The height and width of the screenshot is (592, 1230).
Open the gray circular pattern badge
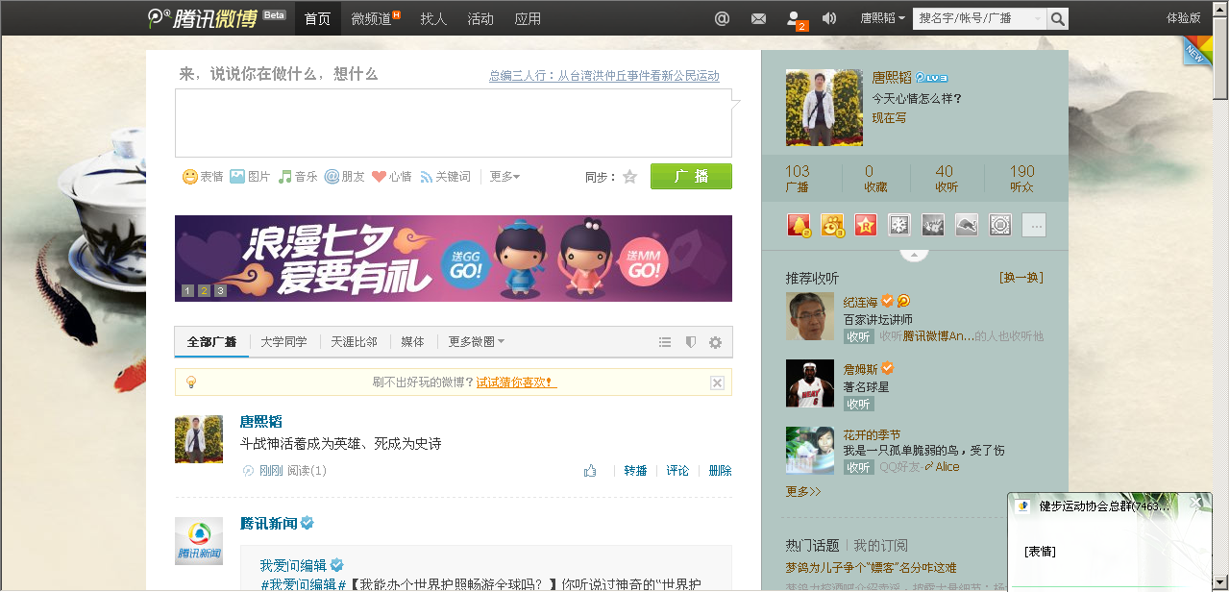[x=1000, y=225]
